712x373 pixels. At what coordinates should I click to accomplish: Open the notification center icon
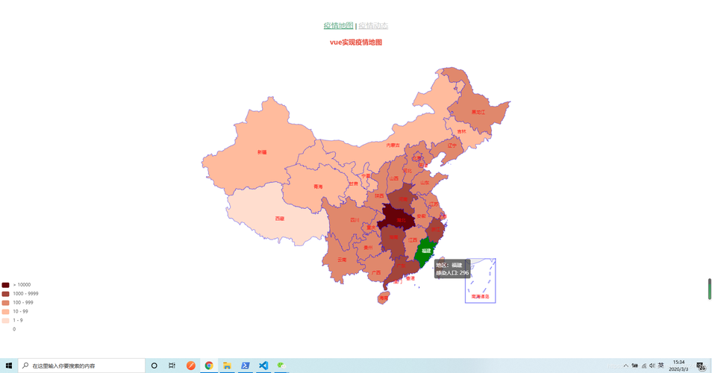[701, 366]
